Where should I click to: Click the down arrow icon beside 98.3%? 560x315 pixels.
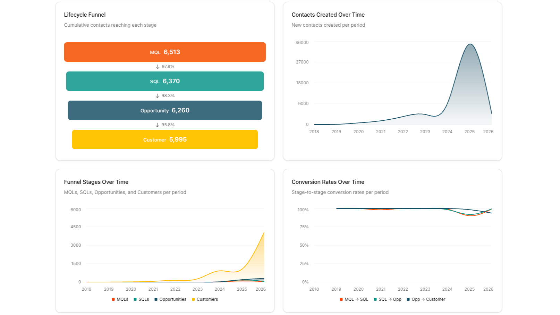157,96
